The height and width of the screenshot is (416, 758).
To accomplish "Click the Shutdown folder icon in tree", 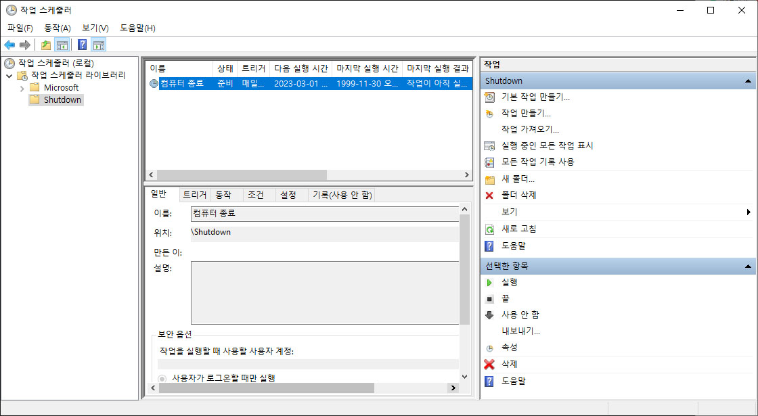I will [35, 99].
